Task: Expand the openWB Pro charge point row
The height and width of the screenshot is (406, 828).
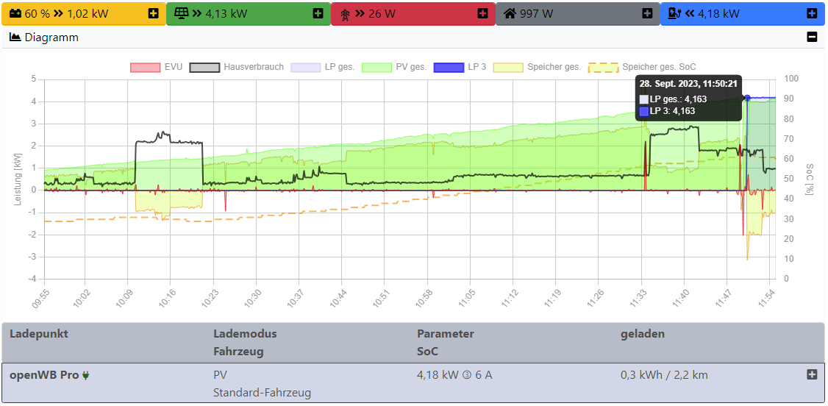Action: click(812, 374)
